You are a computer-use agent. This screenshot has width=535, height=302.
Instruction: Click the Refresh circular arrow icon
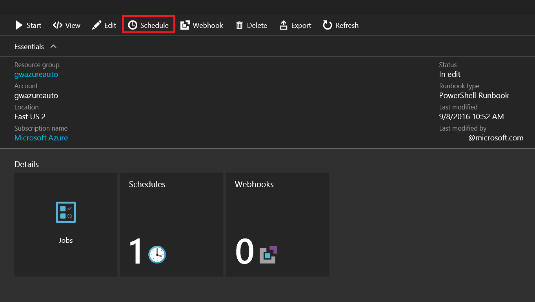coord(328,25)
